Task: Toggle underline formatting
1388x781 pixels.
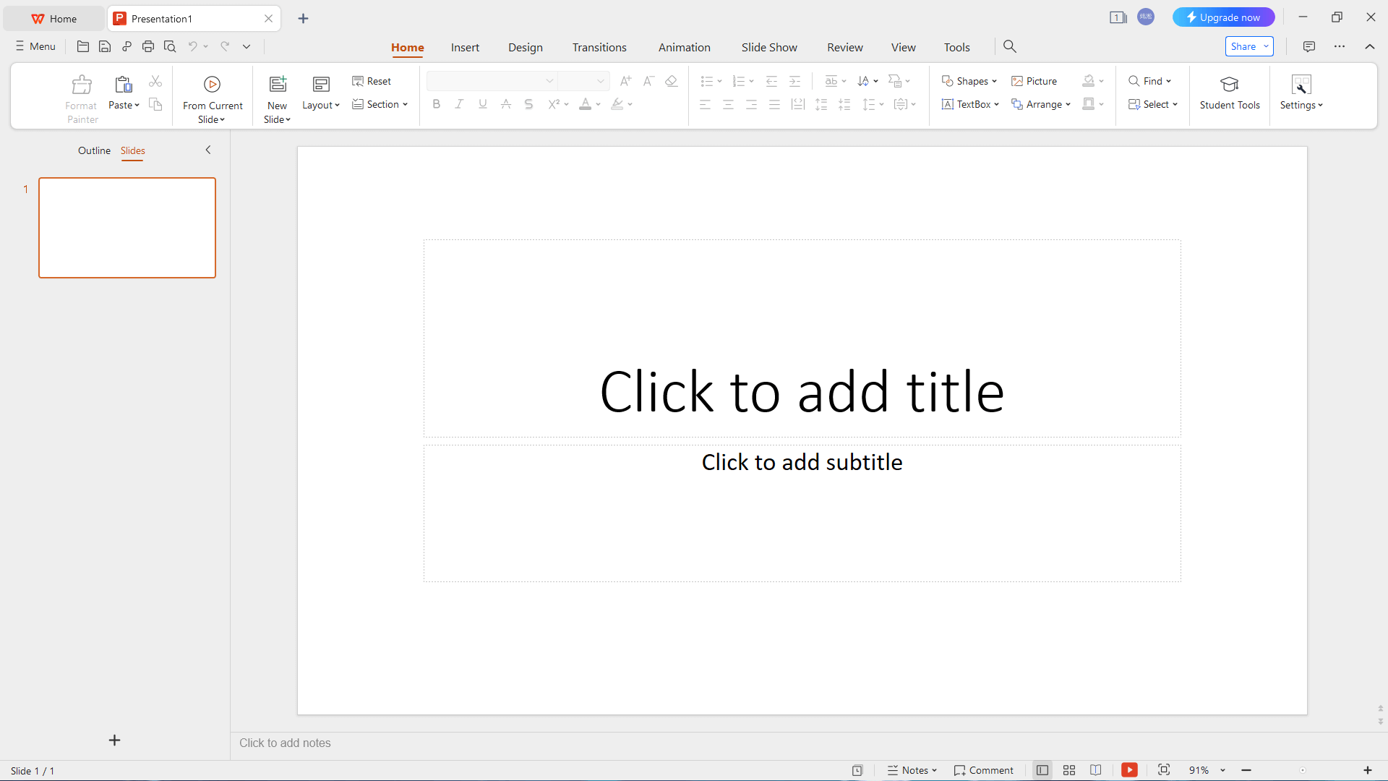Action: click(x=482, y=104)
